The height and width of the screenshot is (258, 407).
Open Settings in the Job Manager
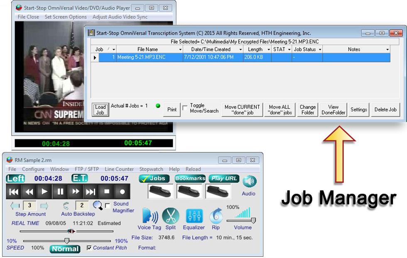pos(359,110)
